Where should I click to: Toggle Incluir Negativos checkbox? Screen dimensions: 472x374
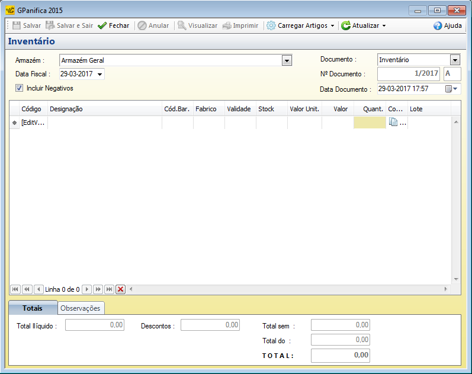(x=20, y=88)
